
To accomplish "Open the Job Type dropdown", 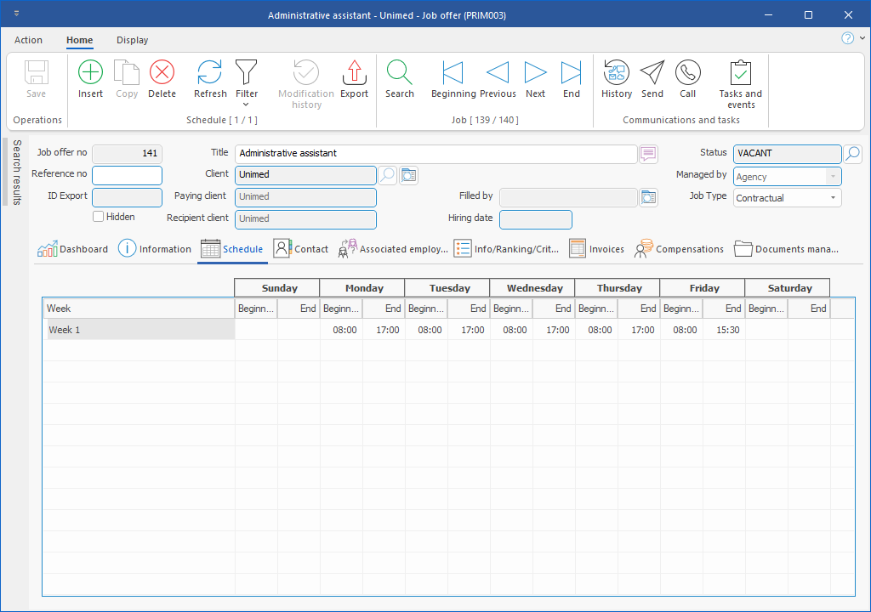I will point(833,198).
